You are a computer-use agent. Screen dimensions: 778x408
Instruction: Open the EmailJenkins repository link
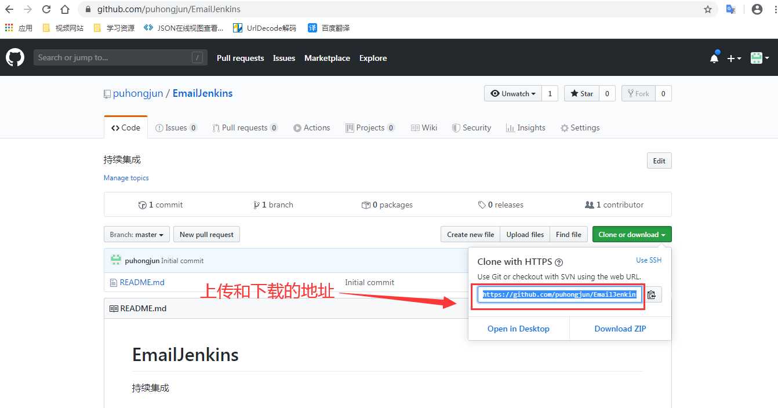click(202, 93)
